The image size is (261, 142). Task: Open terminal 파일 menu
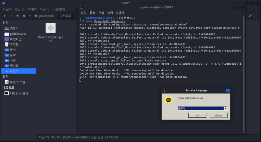83,13
